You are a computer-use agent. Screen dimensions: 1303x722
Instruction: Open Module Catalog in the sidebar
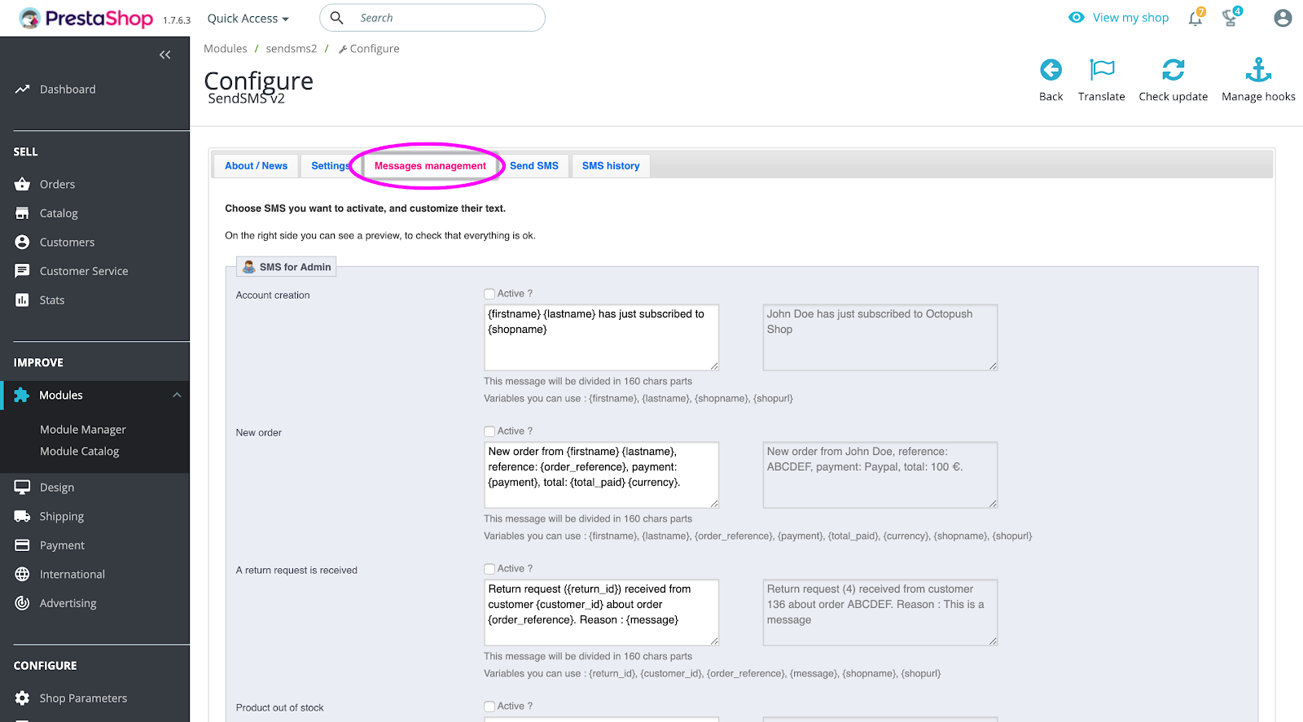pos(80,452)
